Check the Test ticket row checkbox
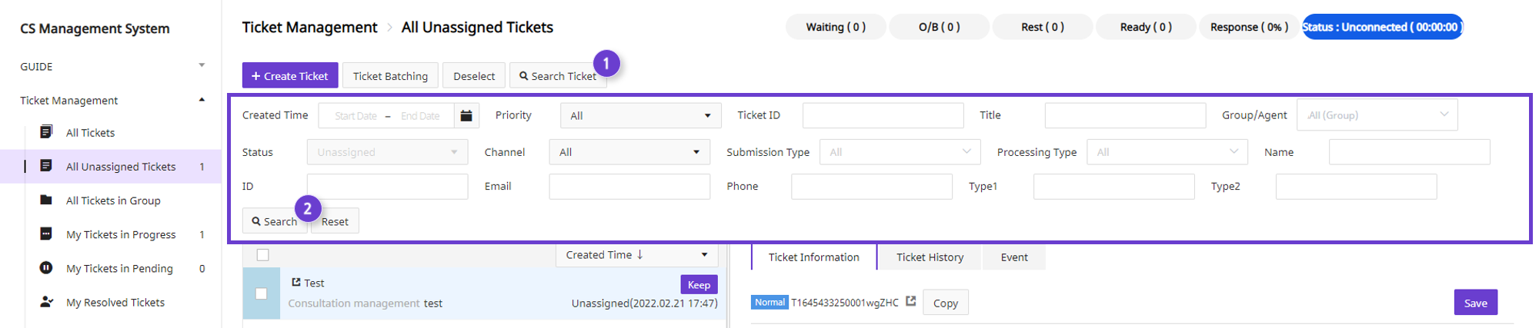 [x=262, y=293]
